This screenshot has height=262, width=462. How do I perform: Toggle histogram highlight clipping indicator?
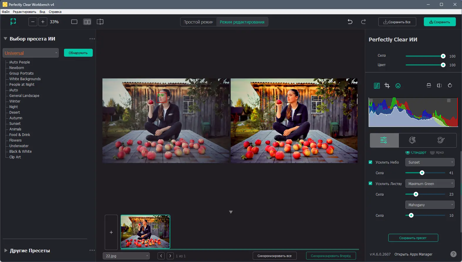[449, 100]
